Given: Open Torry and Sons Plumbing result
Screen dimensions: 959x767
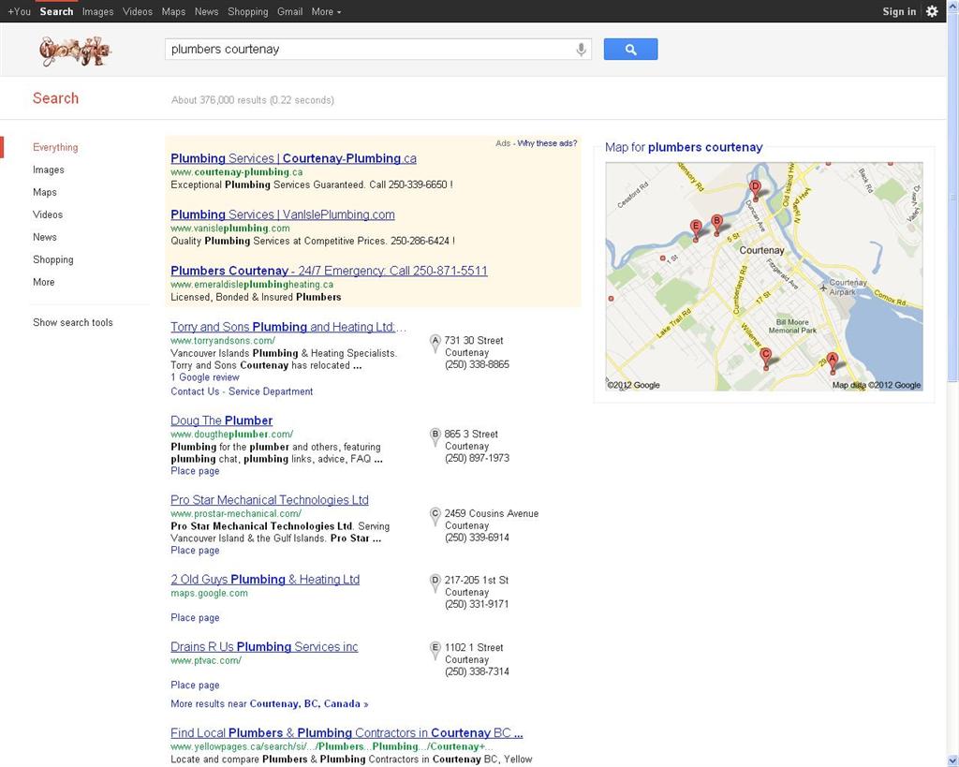Looking at the screenshot, I should coord(288,327).
